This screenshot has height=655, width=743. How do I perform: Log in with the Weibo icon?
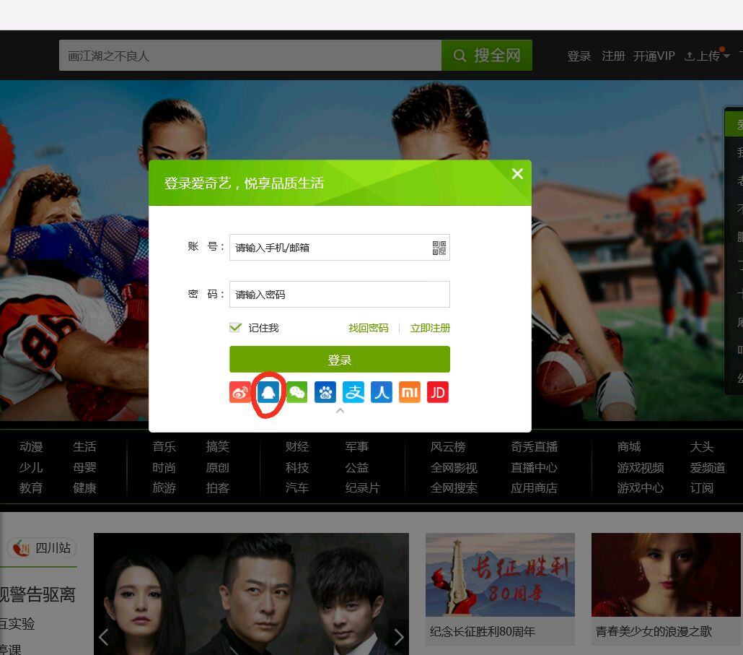(240, 392)
